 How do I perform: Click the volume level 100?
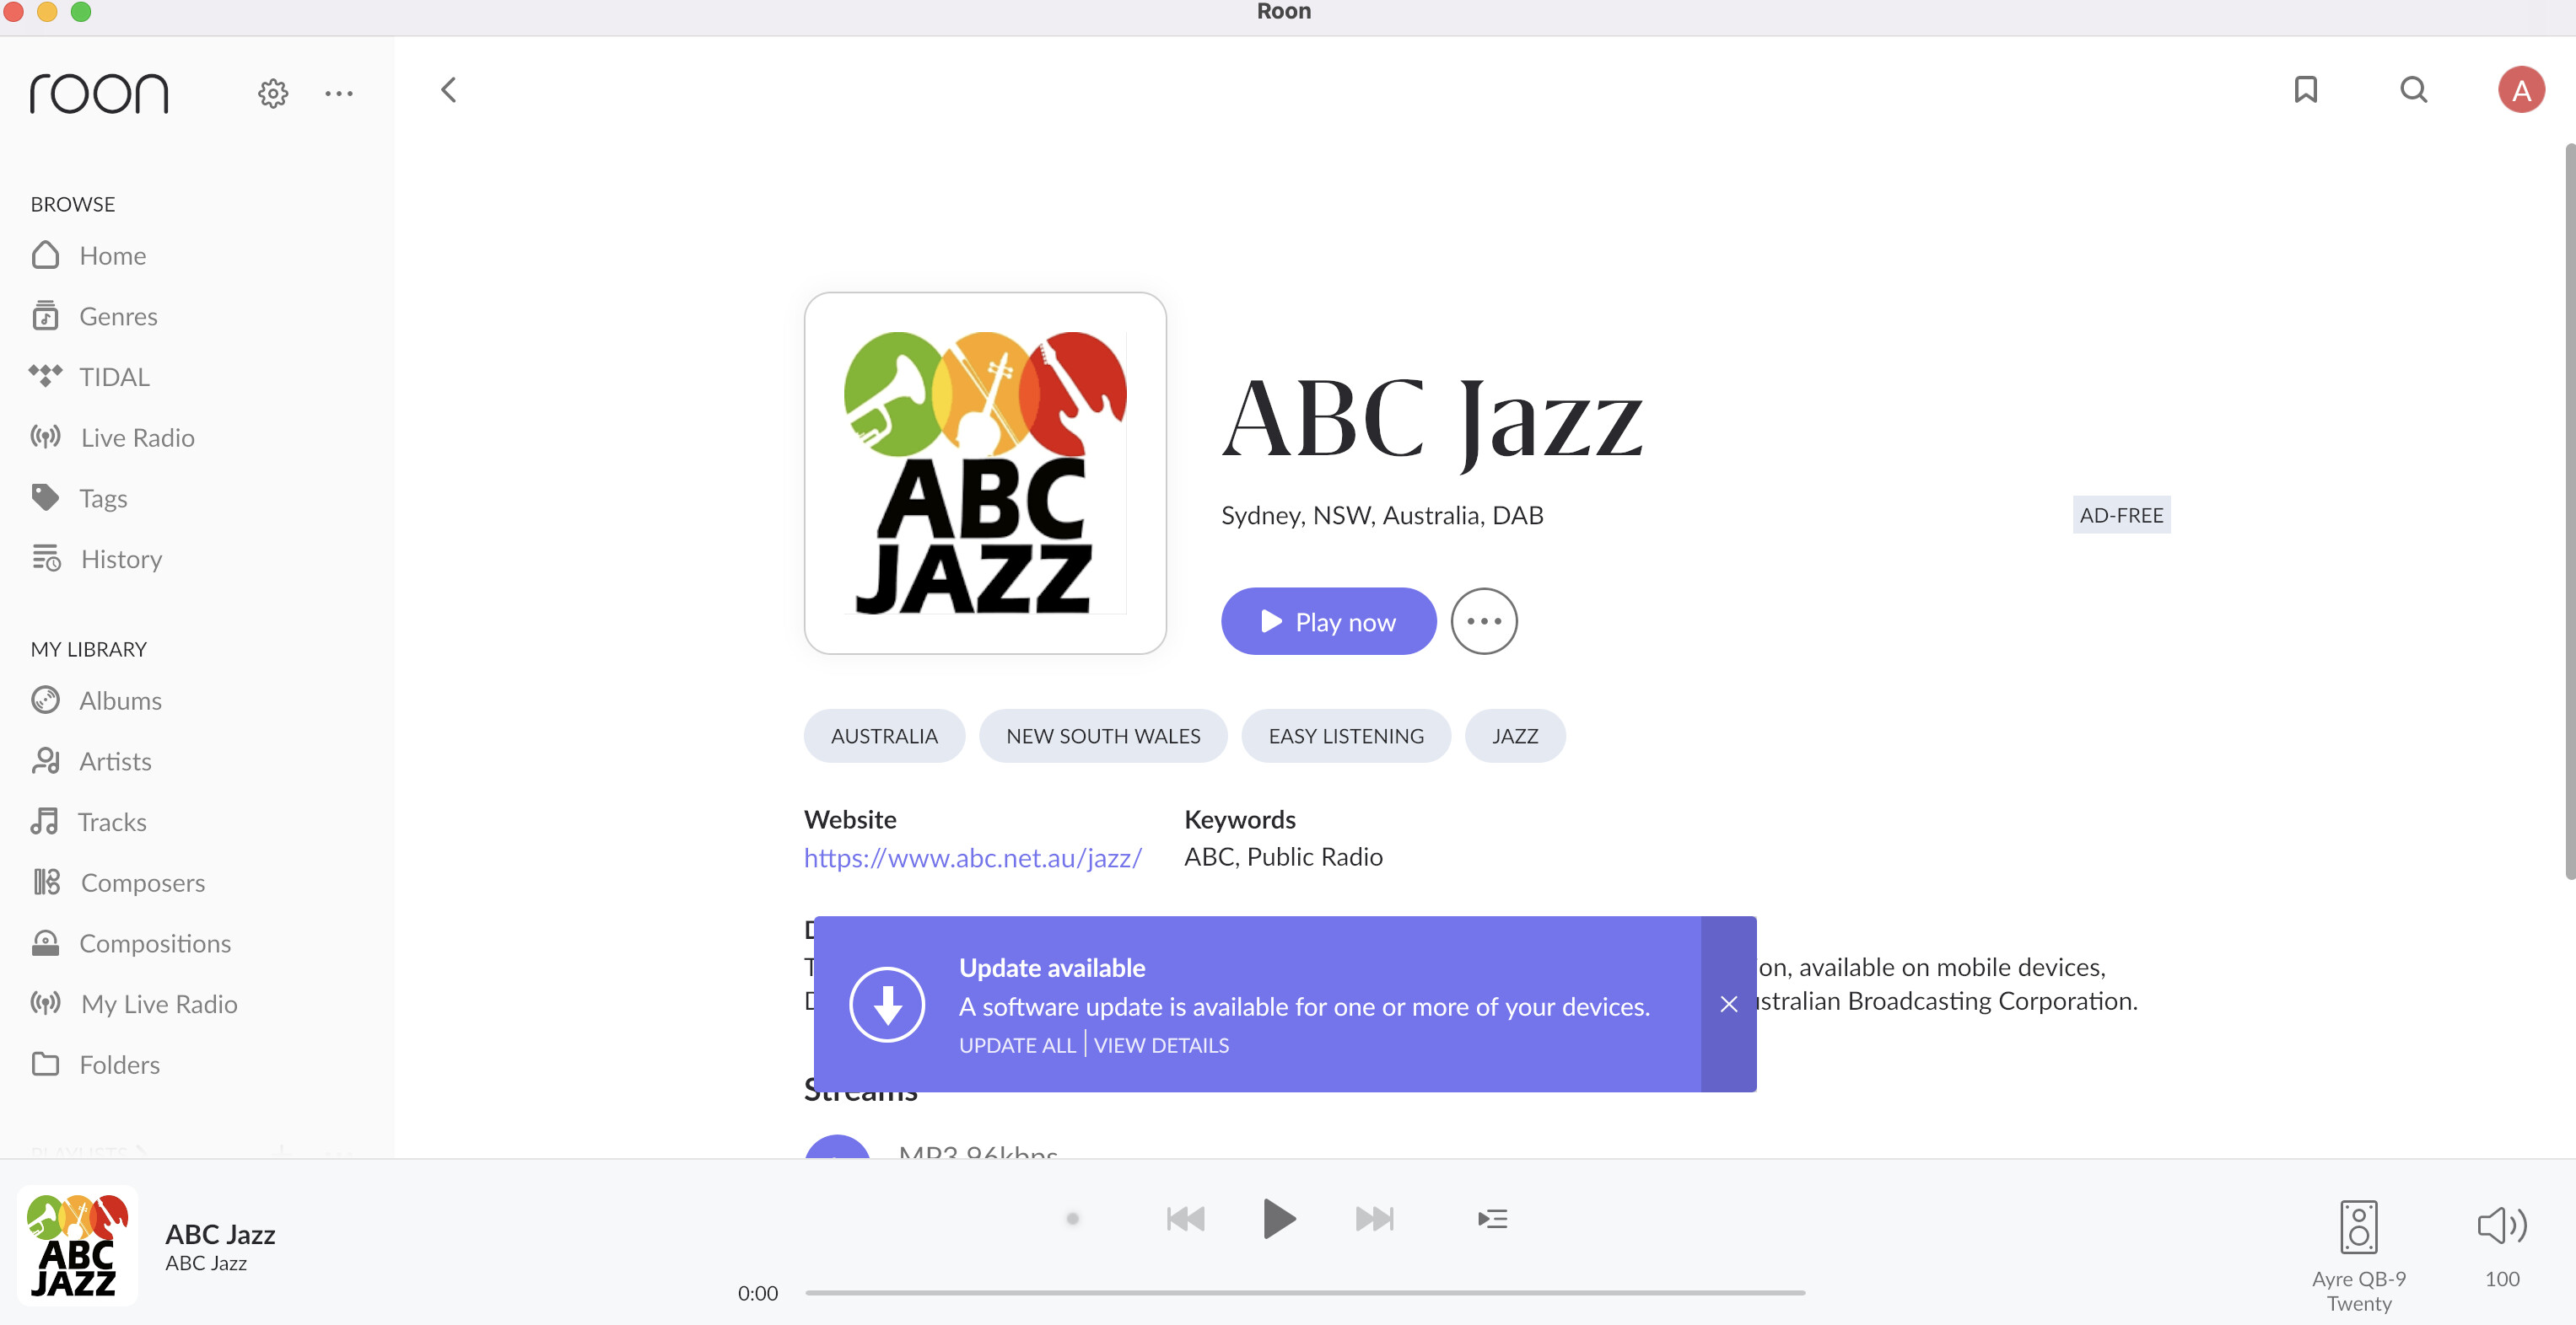(x=2502, y=1279)
